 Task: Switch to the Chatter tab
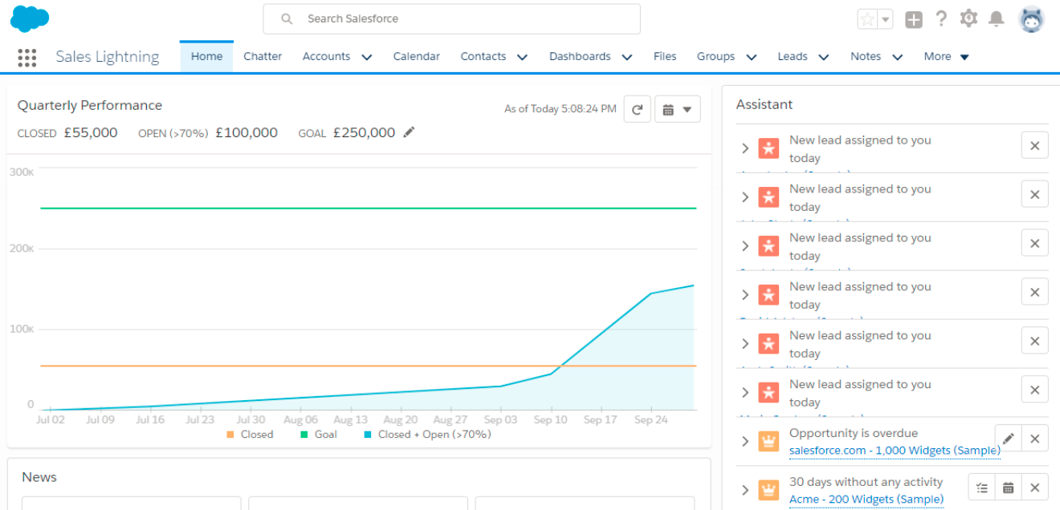[x=263, y=57]
